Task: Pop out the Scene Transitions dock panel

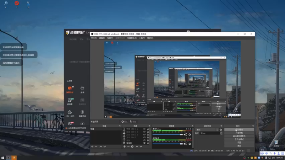Action: click(221, 126)
